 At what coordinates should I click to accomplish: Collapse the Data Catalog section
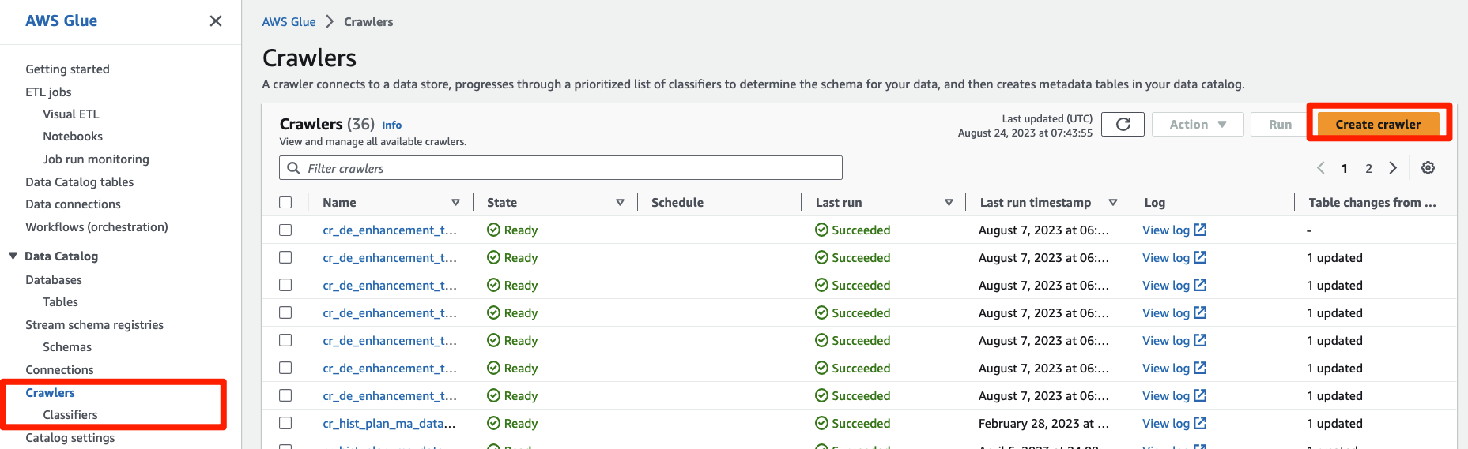pyautogui.click(x=13, y=256)
